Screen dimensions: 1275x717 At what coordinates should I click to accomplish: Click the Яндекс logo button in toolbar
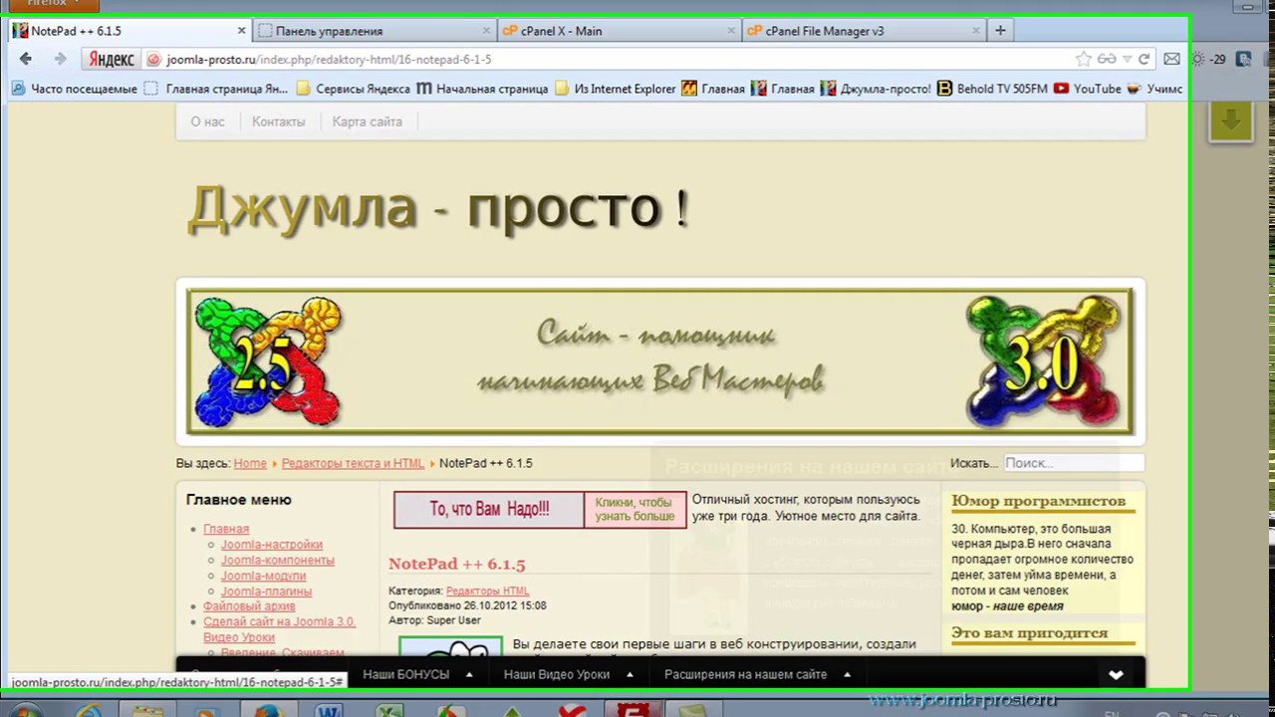[x=111, y=59]
